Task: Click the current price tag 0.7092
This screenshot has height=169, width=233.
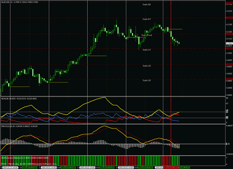Action: [229, 43]
